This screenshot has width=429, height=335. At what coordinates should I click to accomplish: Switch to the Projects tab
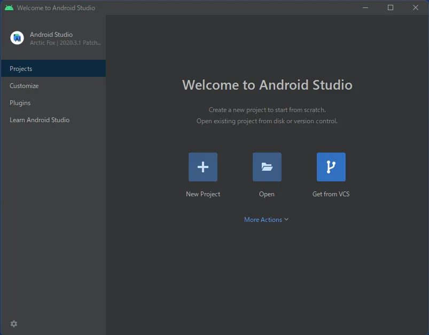tap(21, 69)
